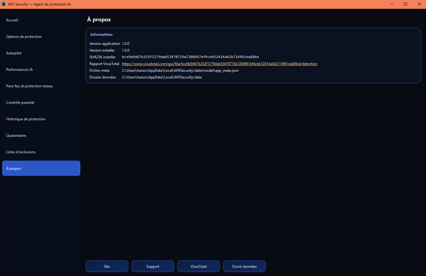Click the SHA256 installer hash value
Screen dimensions: 426x276
pyautogui.click(x=190, y=57)
